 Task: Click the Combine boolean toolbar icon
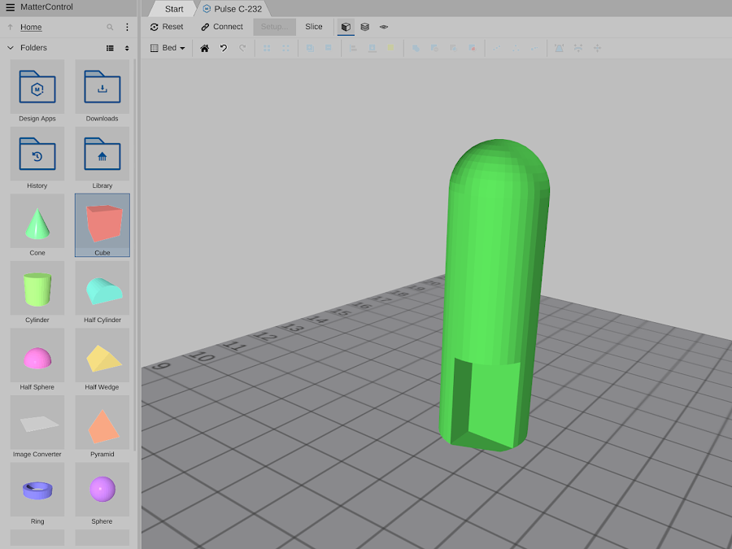tap(416, 48)
